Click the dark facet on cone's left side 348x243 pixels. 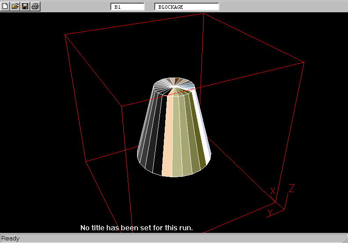click(x=152, y=136)
